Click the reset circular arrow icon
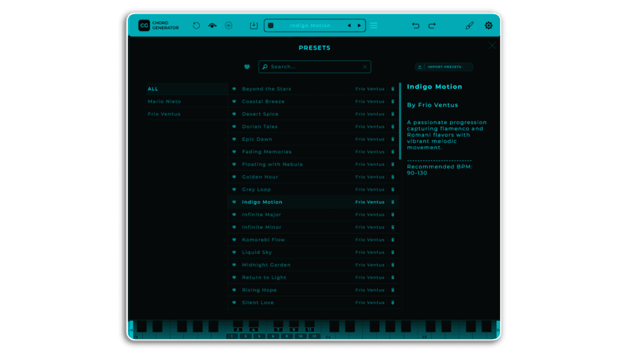 click(x=196, y=26)
